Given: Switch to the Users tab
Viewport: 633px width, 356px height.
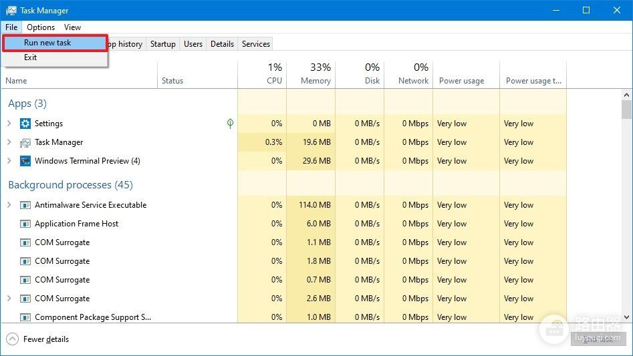Looking at the screenshot, I should click(193, 44).
